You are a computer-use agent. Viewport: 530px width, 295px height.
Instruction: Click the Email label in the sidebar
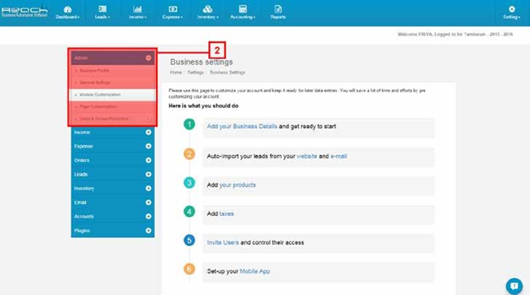click(80, 202)
